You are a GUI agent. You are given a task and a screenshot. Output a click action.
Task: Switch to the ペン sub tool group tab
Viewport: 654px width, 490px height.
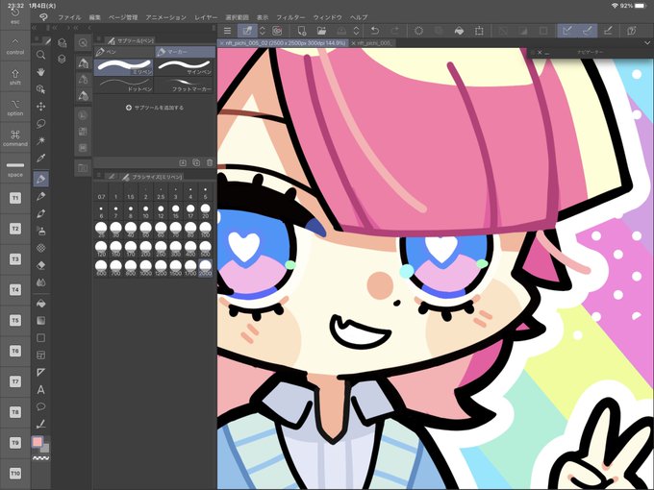(x=124, y=52)
